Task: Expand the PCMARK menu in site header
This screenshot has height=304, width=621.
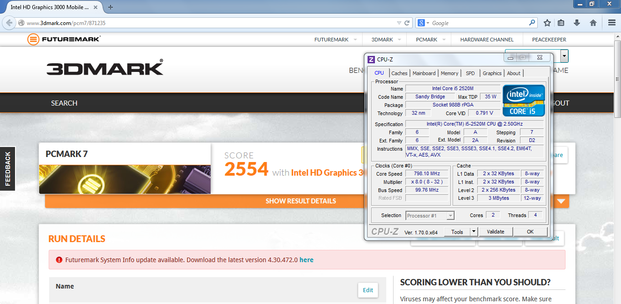Action: 444,40
